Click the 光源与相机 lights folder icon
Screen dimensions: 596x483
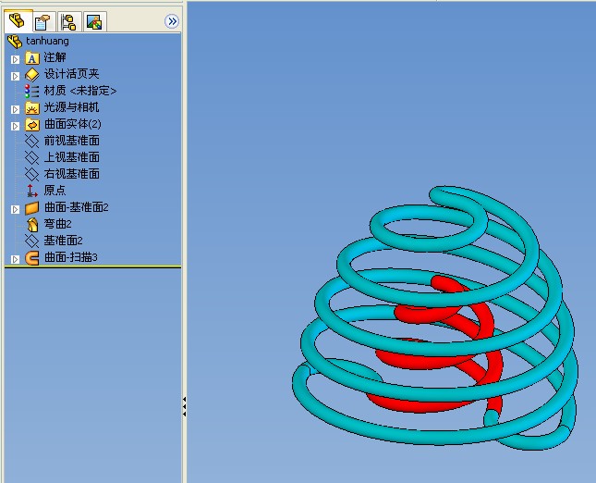32,107
